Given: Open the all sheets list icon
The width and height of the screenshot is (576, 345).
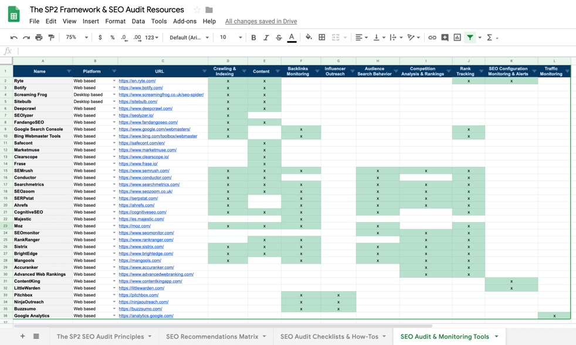Looking at the screenshot, I should [36, 336].
